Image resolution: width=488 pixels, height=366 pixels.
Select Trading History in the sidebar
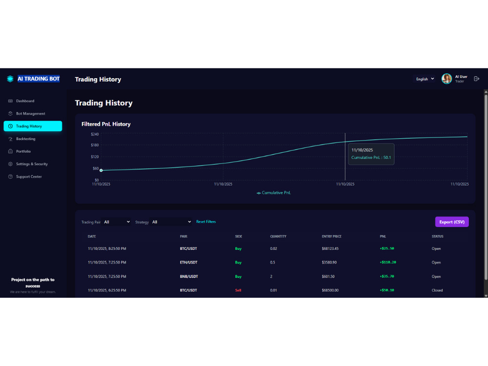pyautogui.click(x=33, y=126)
